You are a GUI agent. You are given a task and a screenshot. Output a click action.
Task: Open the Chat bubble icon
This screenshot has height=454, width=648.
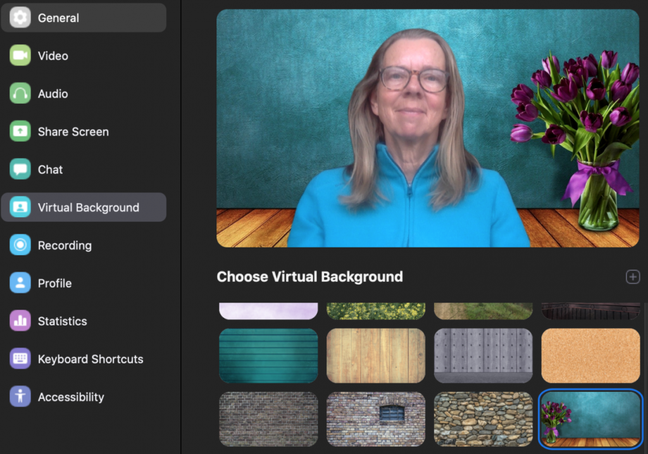(x=20, y=170)
